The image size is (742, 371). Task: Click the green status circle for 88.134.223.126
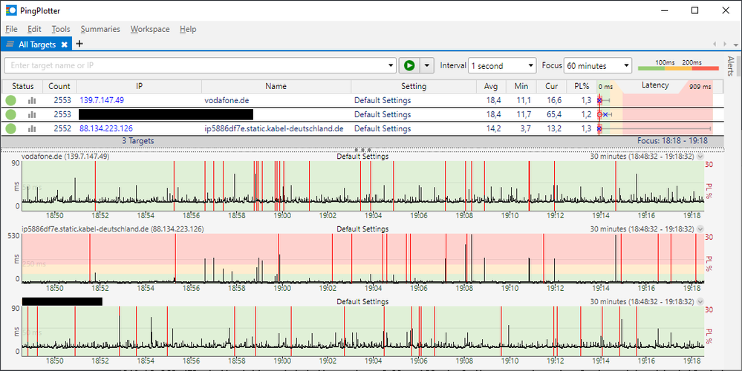11,128
